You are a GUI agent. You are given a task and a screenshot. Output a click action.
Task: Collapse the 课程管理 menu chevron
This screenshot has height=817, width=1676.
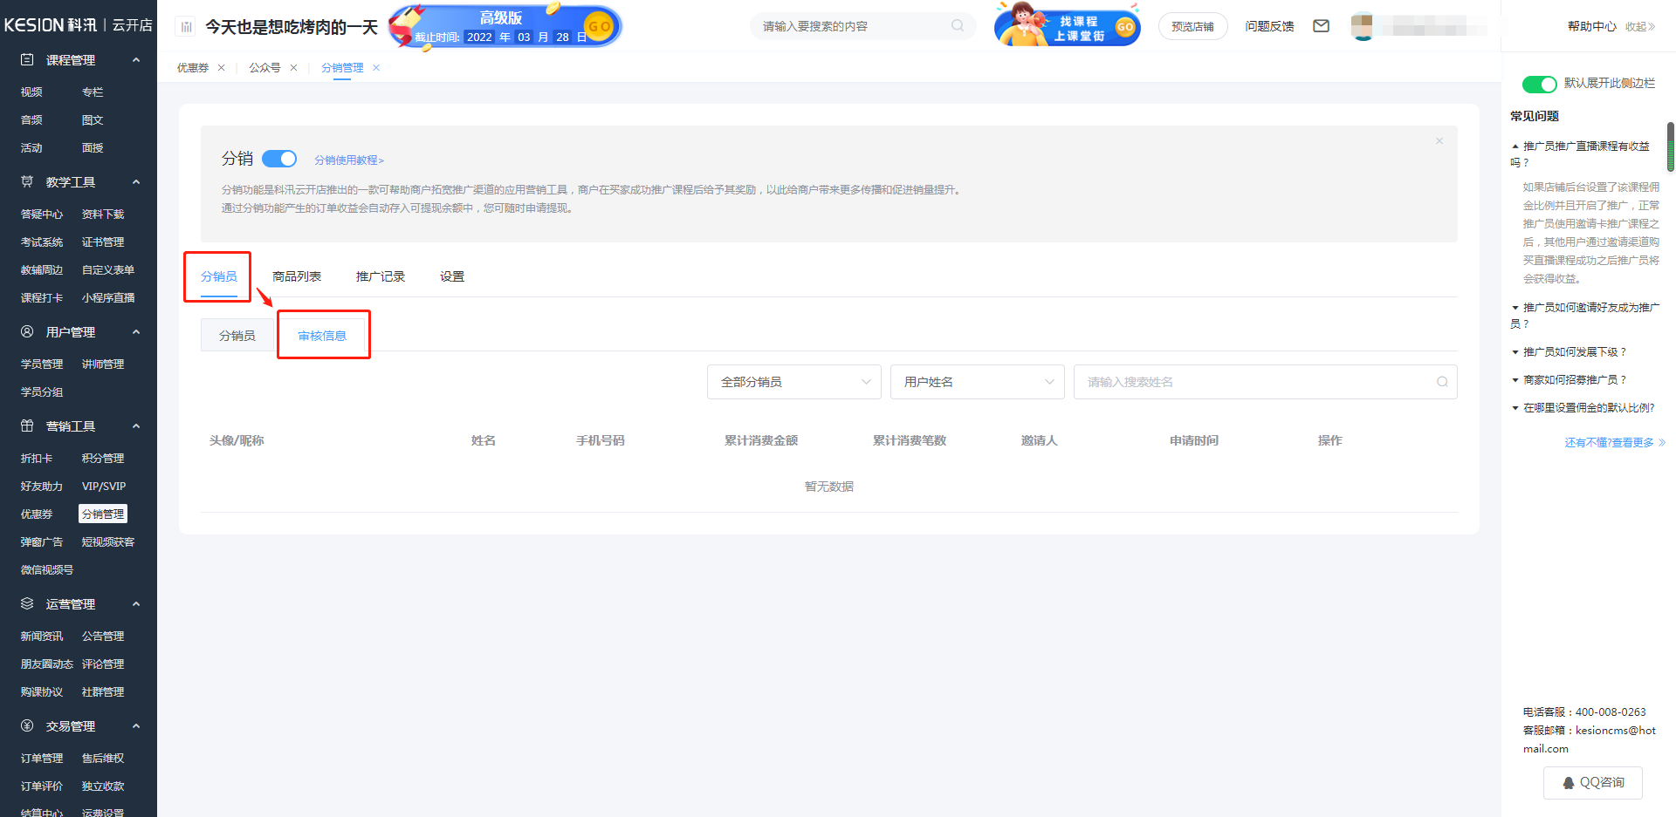coord(136,60)
